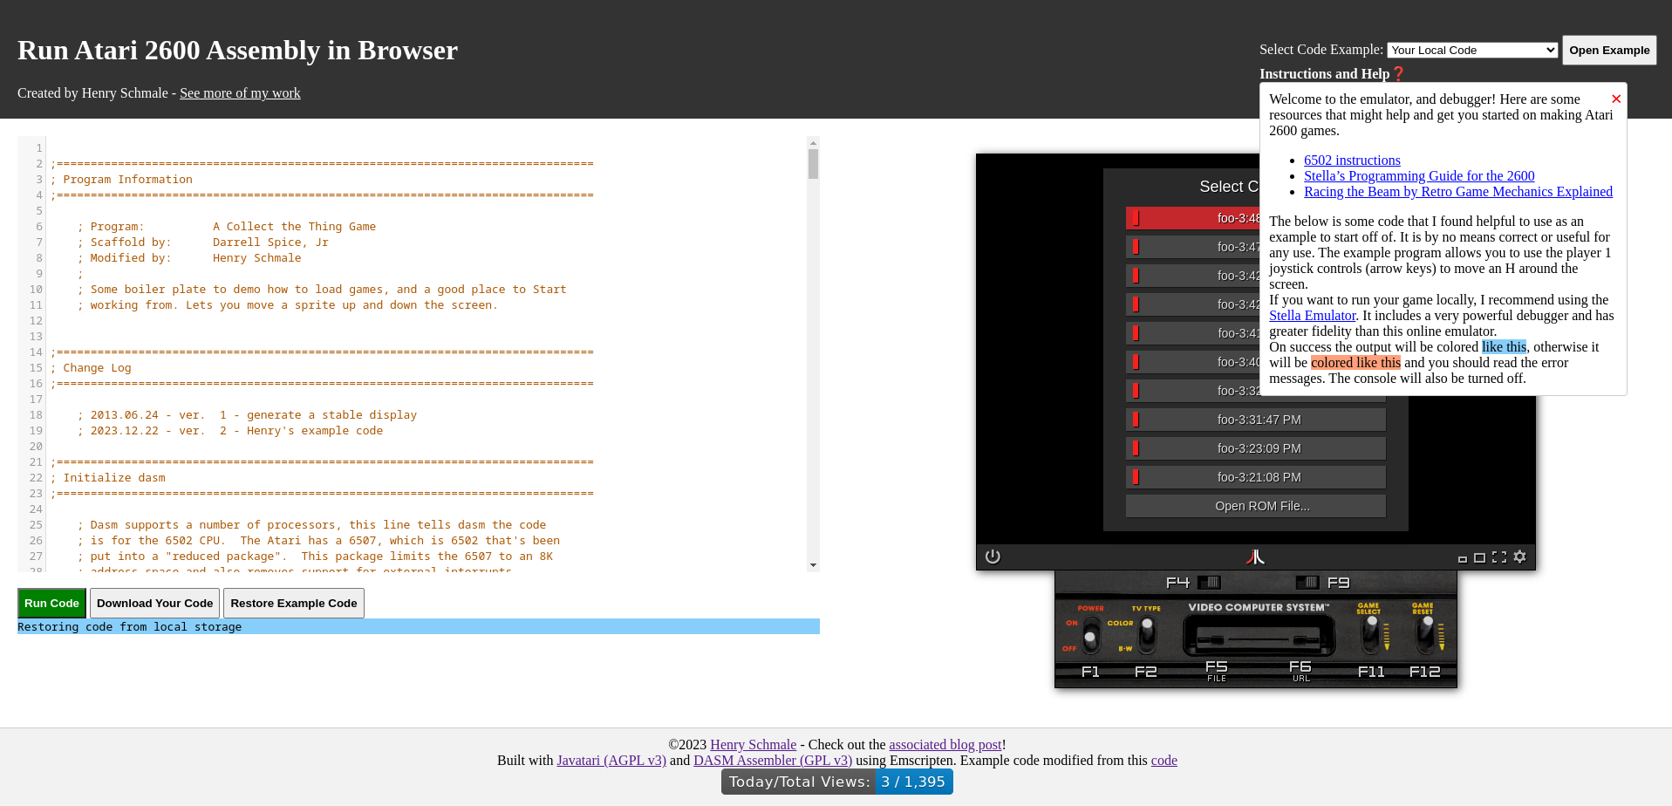Select the foo-3:31:47 PM entry
This screenshot has width=1672, height=806.
pyautogui.click(x=1256, y=420)
